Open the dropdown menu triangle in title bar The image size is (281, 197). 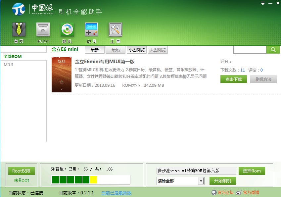[263, 3]
